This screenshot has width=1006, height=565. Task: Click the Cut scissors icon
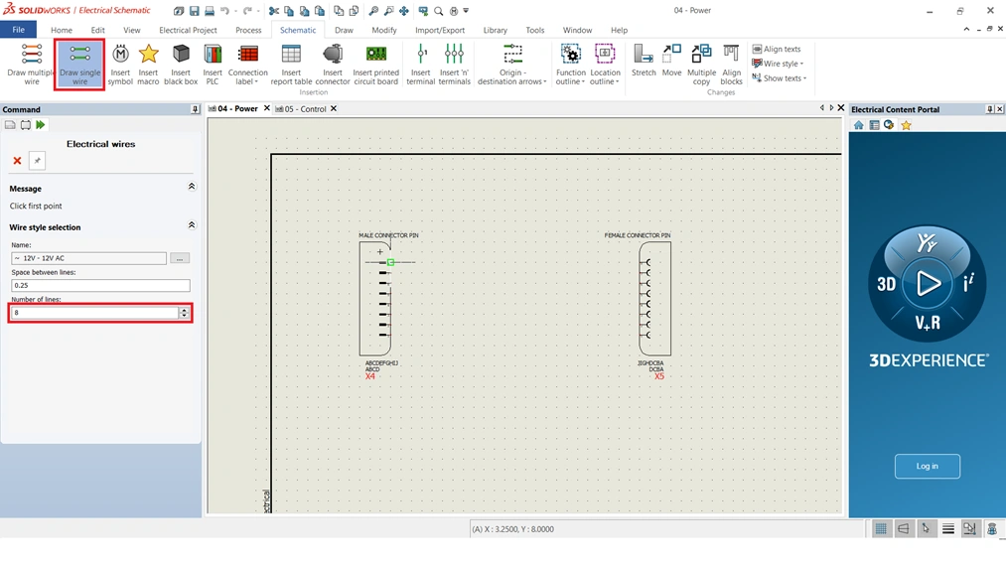274,11
